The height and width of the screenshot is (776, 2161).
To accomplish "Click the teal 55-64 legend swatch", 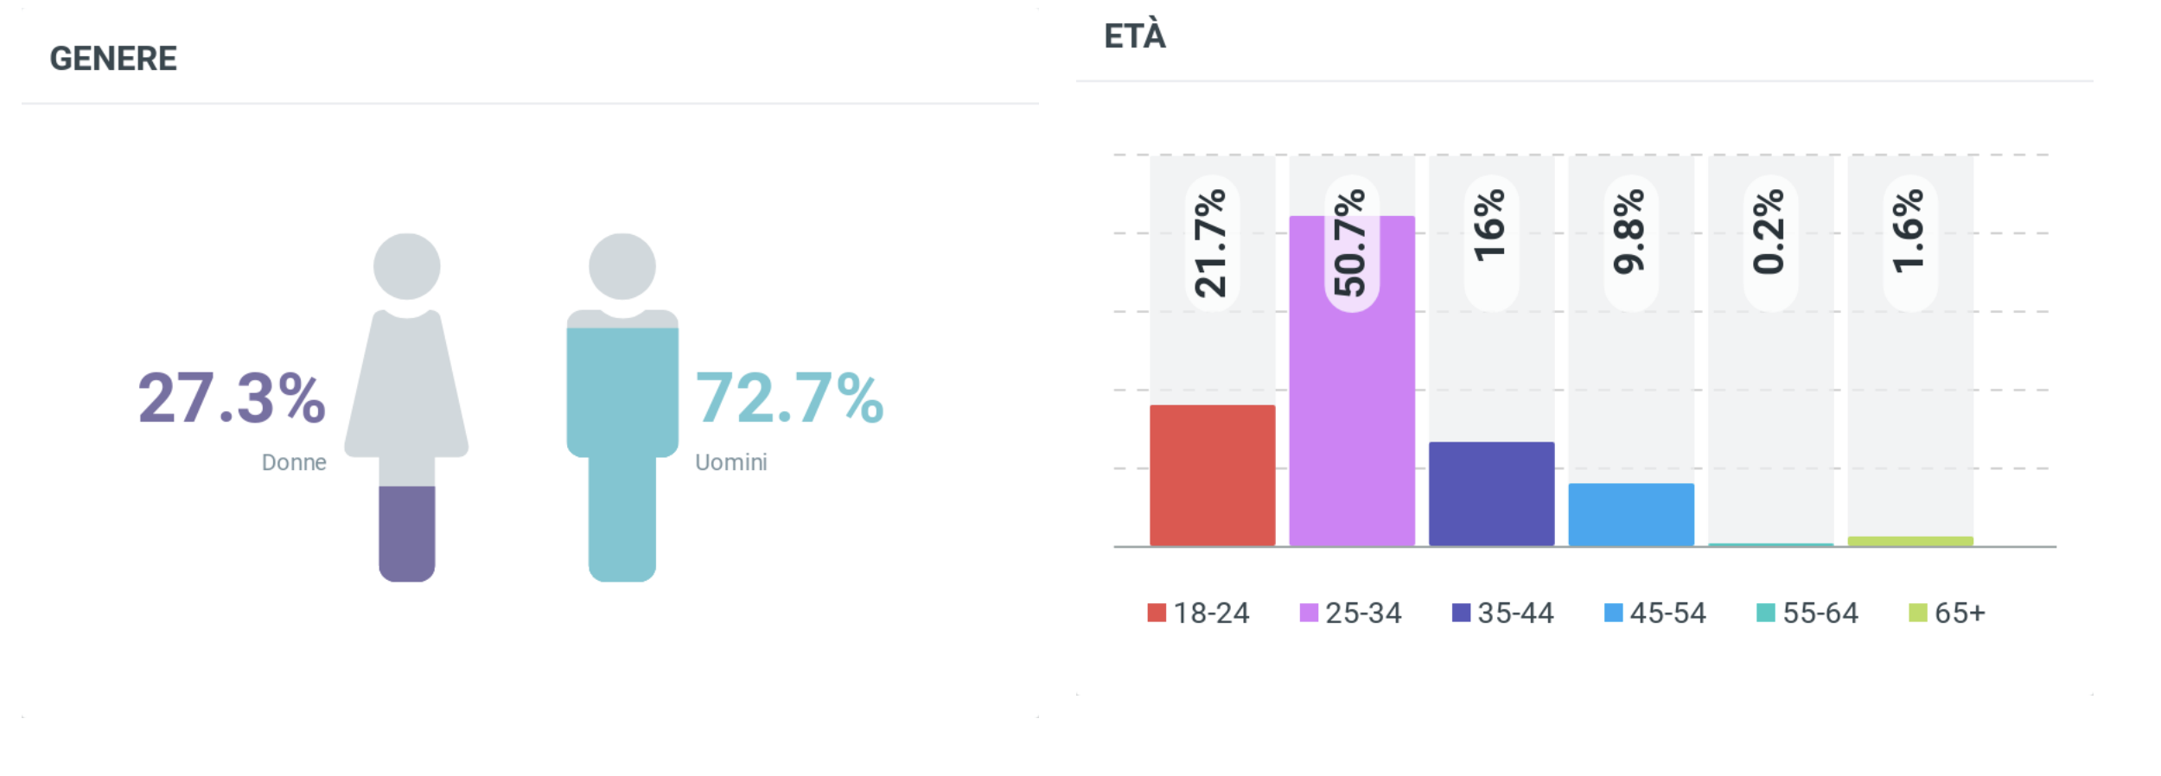I will tap(1765, 613).
